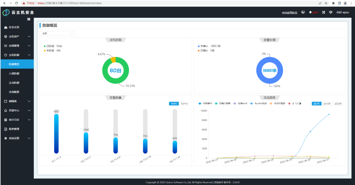Toggle 防暴力破解 series in attack trend legend
Image resolution: width=355 pixels, height=185 pixels.
pyautogui.click(x=222, y=103)
